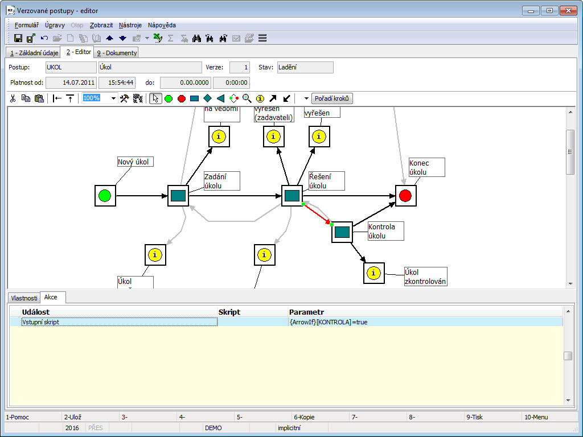This screenshot has height=437, width=583.
Task: Select the red end step tool
Action: click(x=182, y=98)
